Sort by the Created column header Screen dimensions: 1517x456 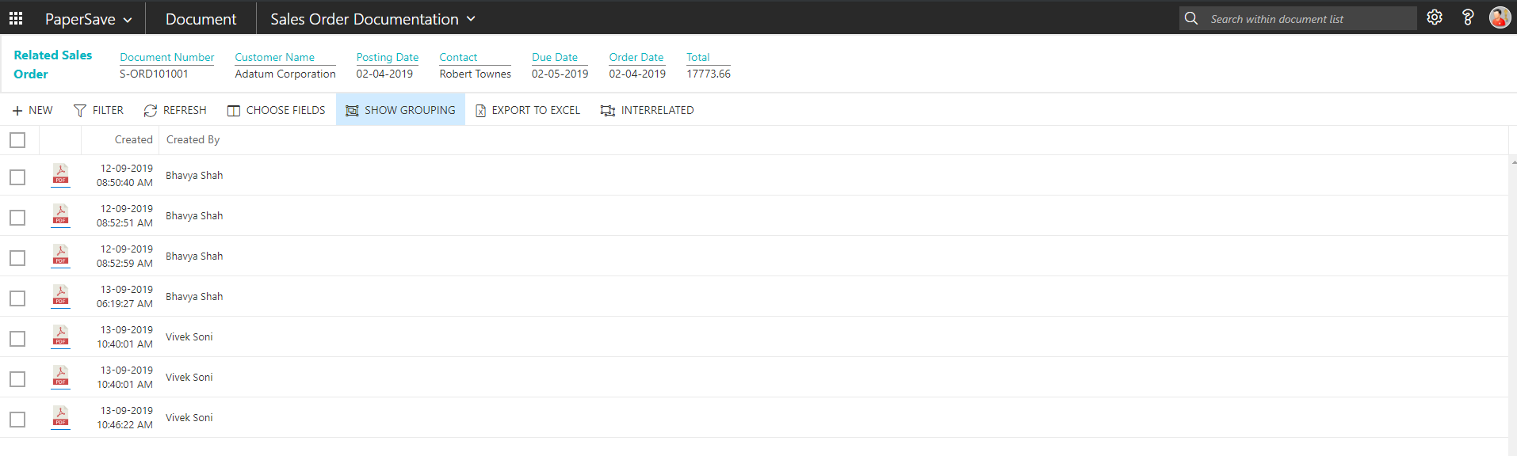click(133, 139)
